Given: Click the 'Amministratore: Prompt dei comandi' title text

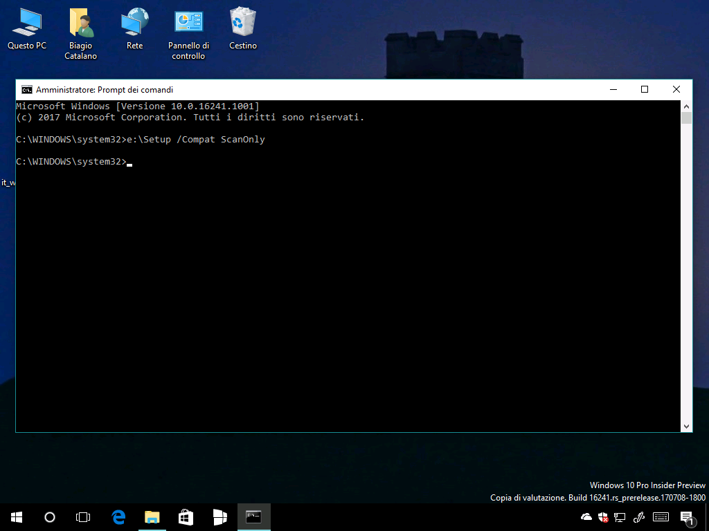Looking at the screenshot, I should (105, 89).
